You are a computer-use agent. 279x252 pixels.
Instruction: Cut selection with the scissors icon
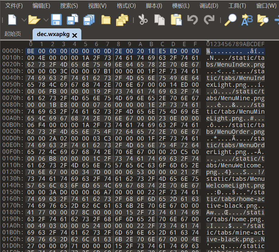pos(143,20)
